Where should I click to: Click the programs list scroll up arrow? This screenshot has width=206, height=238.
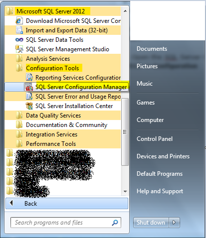(x=125, y=11)
